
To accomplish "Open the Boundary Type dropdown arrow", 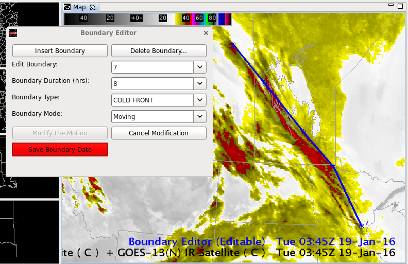I will [x=200, y=100].
